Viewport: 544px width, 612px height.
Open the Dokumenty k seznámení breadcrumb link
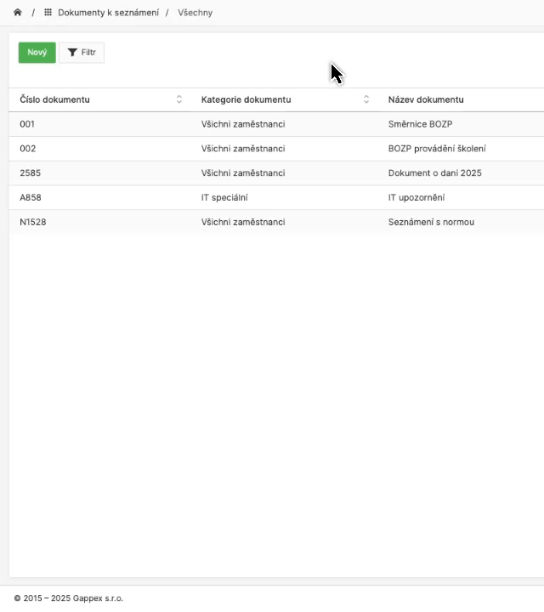(108, 13)
